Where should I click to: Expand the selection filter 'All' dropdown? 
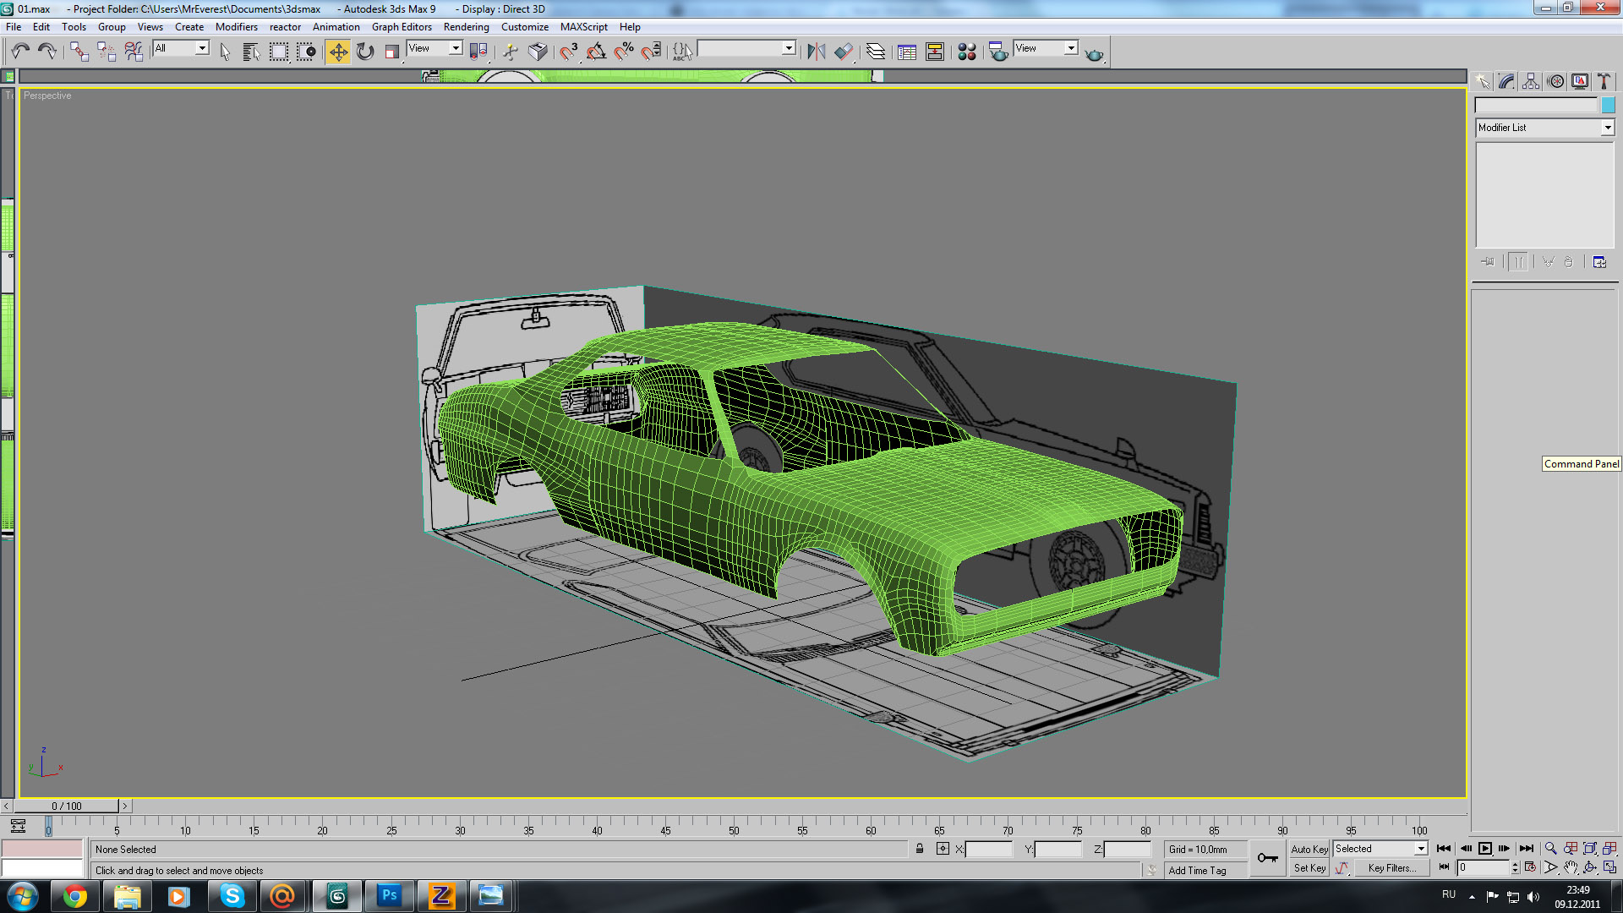(202, 48)
